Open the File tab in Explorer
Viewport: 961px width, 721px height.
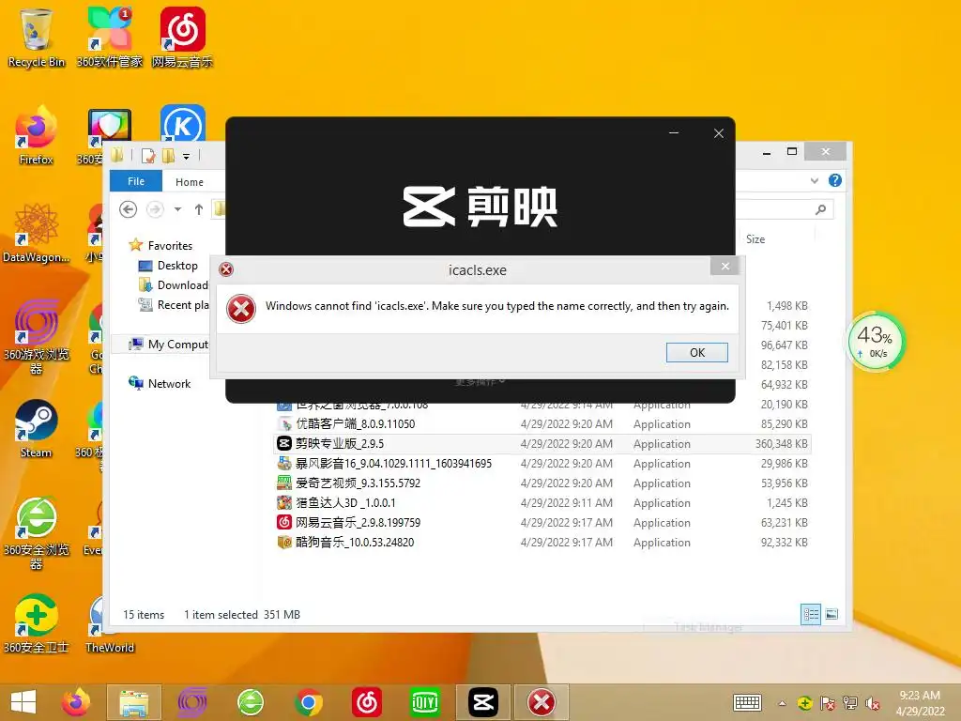136,181
